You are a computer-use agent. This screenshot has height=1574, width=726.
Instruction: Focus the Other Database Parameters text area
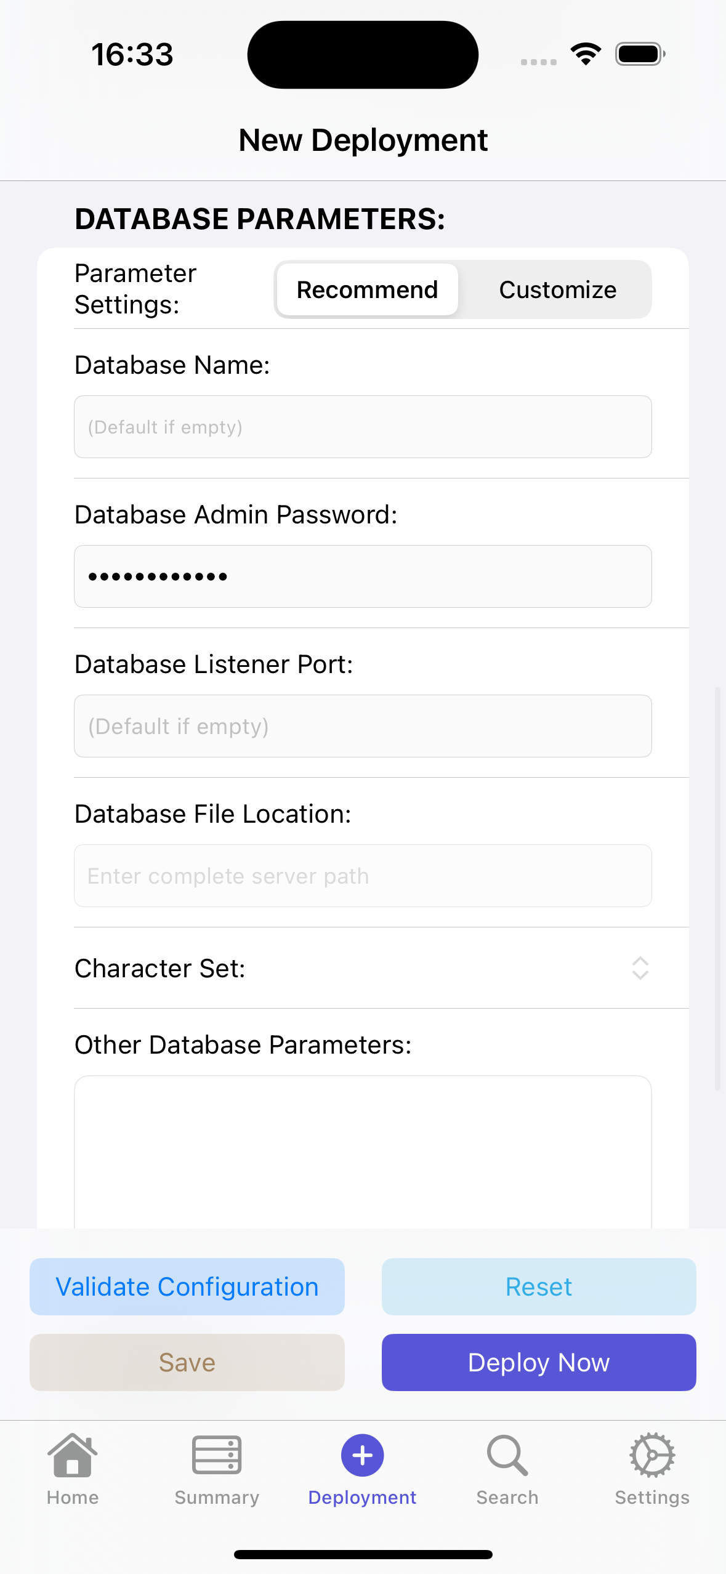(x=363, y=1152)
